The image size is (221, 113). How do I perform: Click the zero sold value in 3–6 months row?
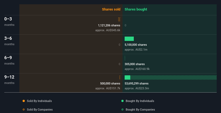120,45
